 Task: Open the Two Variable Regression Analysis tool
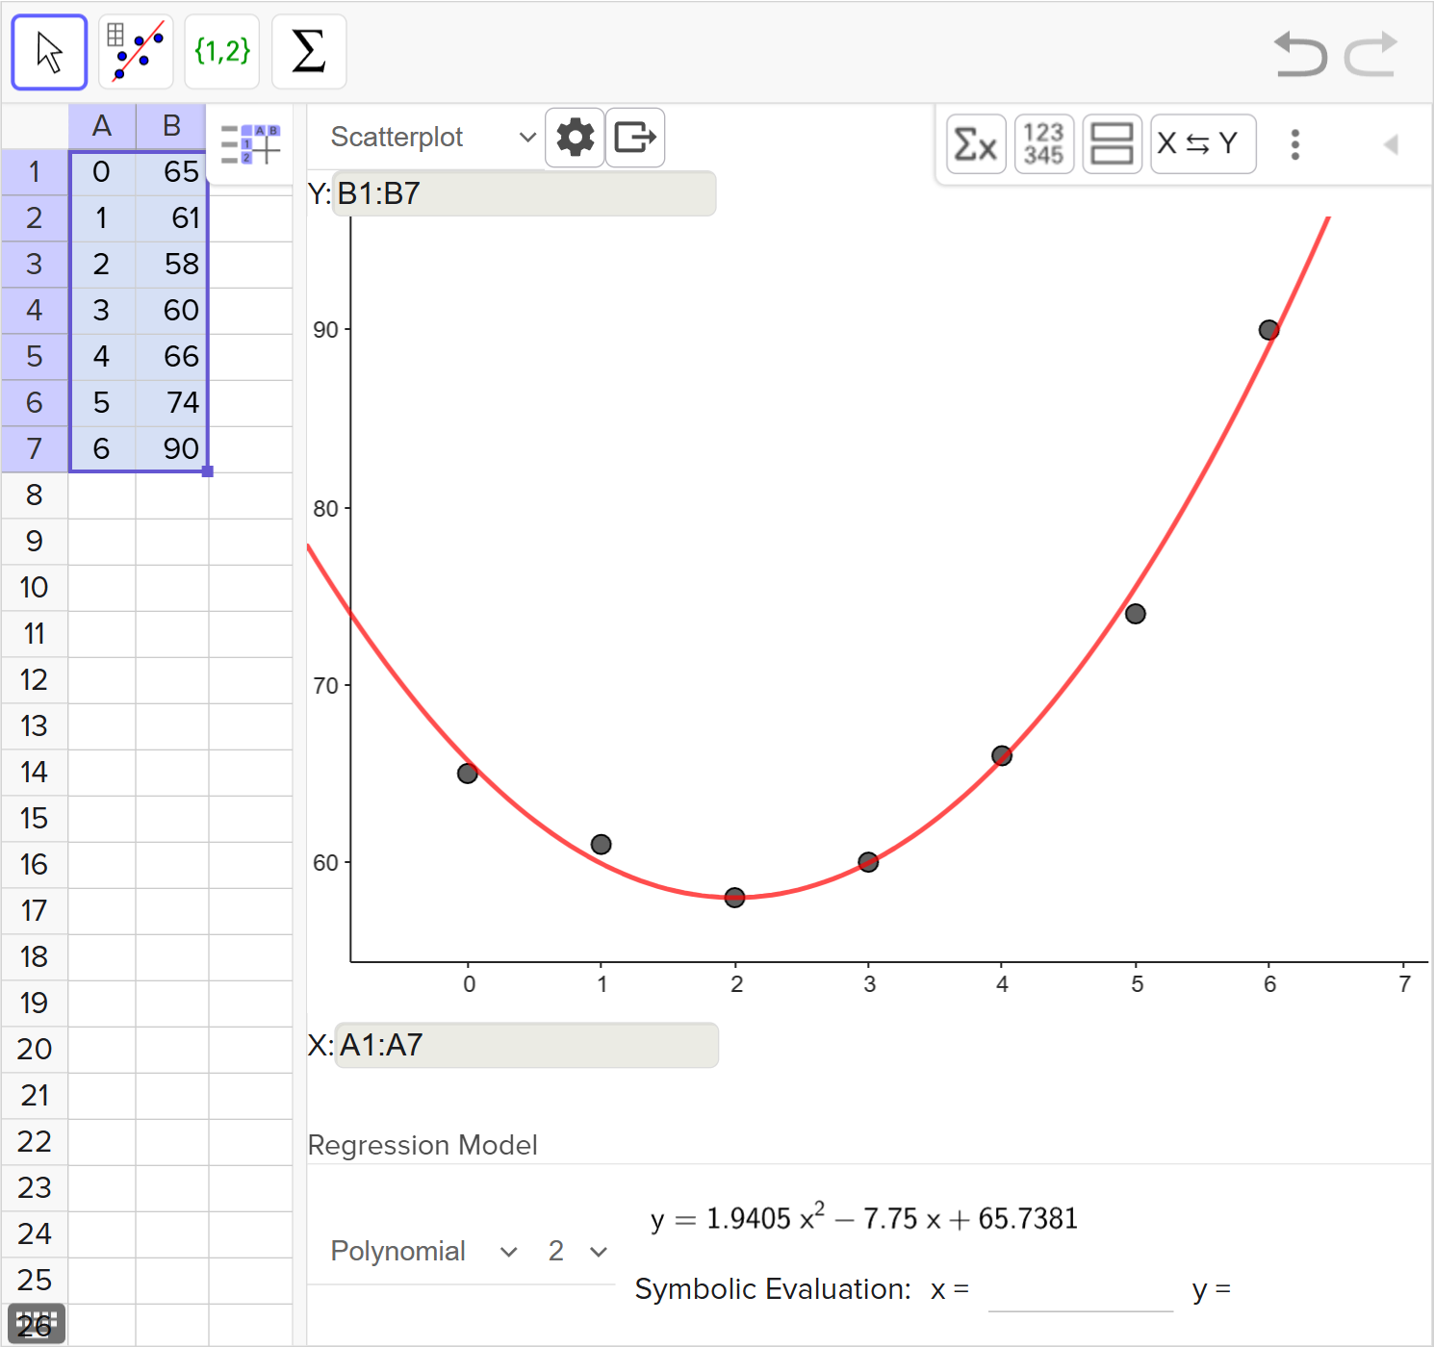[137, 52]
